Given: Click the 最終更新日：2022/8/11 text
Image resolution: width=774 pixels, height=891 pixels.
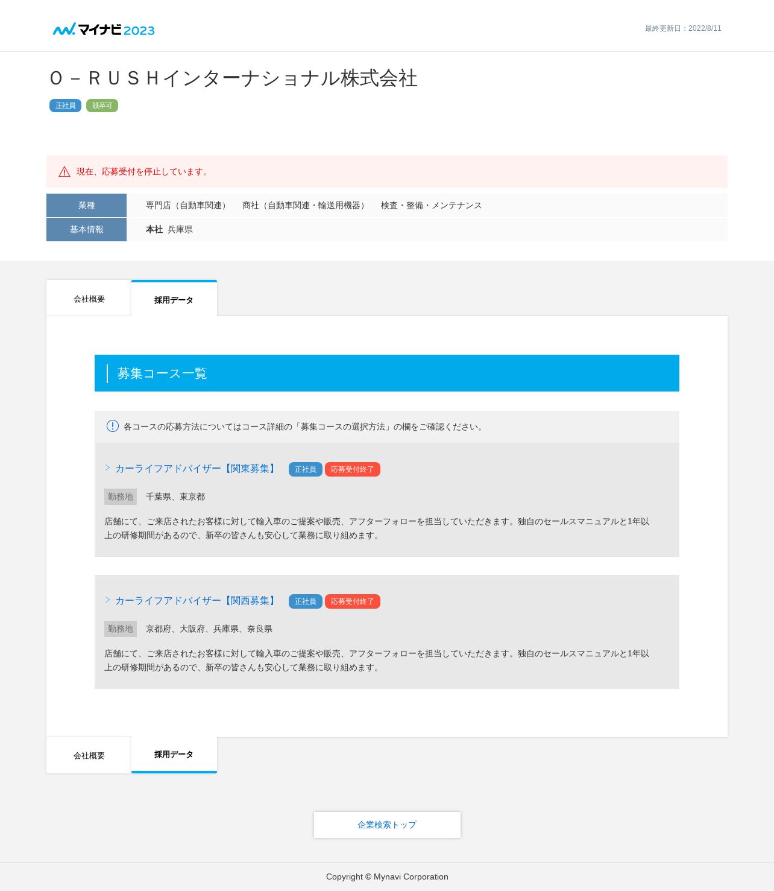Looking at the screenshot, I should pos(683,28).
